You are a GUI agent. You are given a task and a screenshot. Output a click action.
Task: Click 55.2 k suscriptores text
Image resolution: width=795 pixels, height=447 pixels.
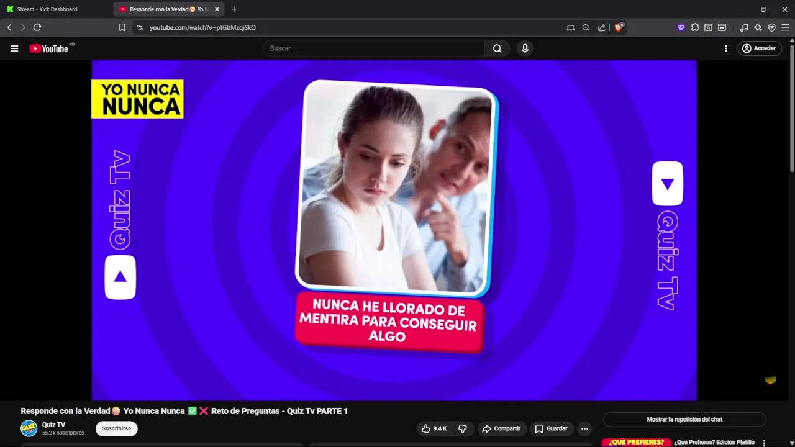[63, 433]
